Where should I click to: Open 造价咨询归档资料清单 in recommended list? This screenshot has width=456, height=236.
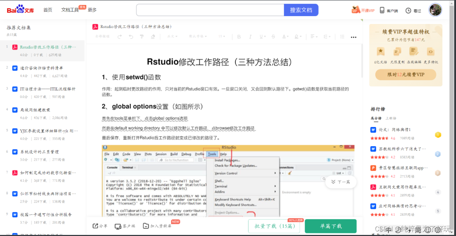(x=41, y=68)
